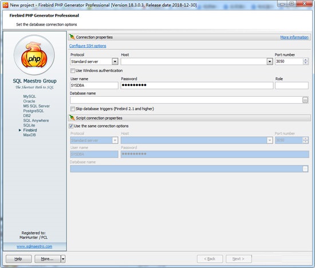Click the Next button
The image size is (315, 268).
click(x=239, y=259)
